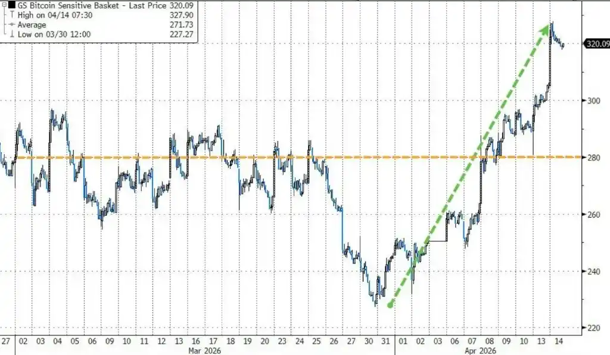The height and width of the screenshot is (355, 610).
Task: Click the black series color swatch in legend
Action: [x=11, y=7]
